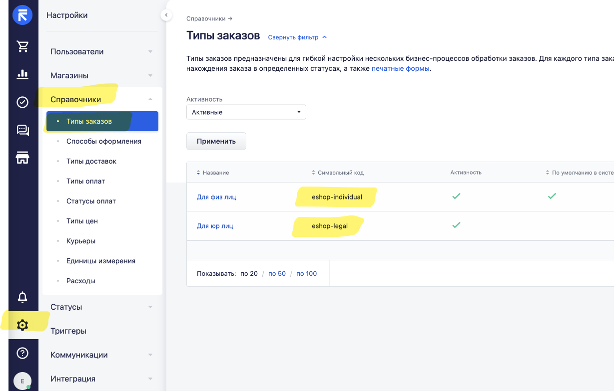Open the Для физ лиц order type
The image size is (614, 391).
click(x=216, y=197)
